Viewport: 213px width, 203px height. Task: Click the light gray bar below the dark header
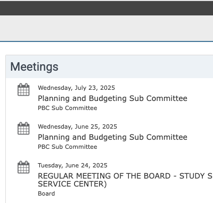(106, 28)
